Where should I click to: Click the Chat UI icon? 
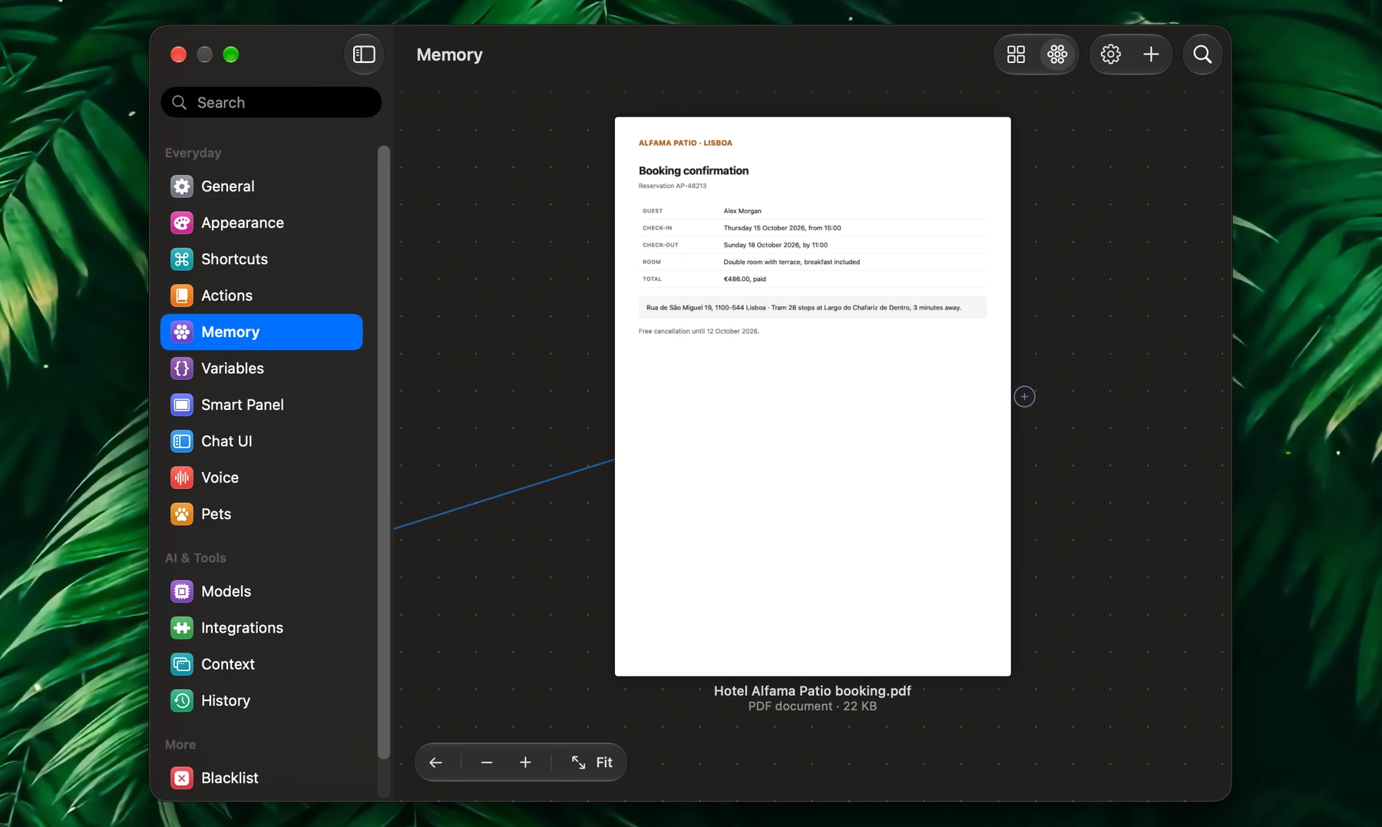(182, 442)
